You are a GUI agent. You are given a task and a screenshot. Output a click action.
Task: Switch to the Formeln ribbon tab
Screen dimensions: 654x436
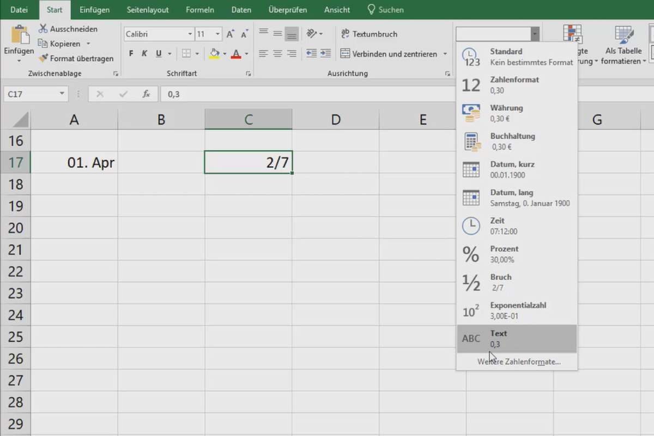coord(199,9)
